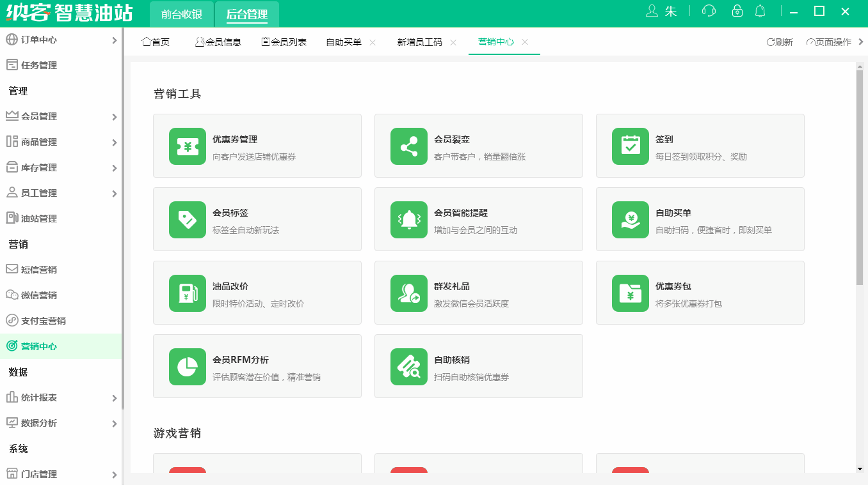Open 前台收银 in the top bar
Viewport: 868px width, 485px height.
tap(181, 13)
